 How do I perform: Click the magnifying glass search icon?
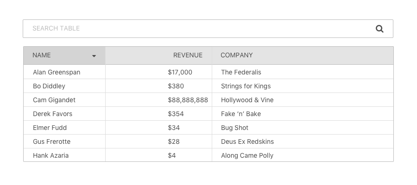pos(379,29)
